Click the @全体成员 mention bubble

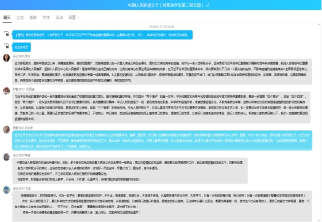coord(22,47)
